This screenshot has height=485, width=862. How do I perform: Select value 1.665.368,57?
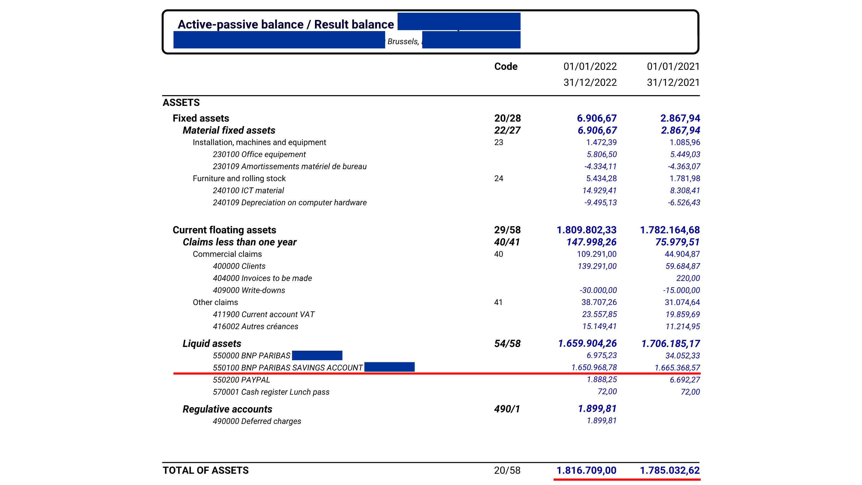677,368
